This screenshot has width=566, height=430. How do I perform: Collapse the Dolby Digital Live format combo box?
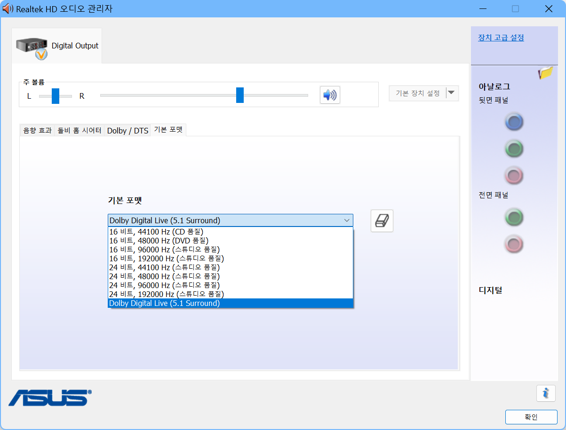pos(231,220)
